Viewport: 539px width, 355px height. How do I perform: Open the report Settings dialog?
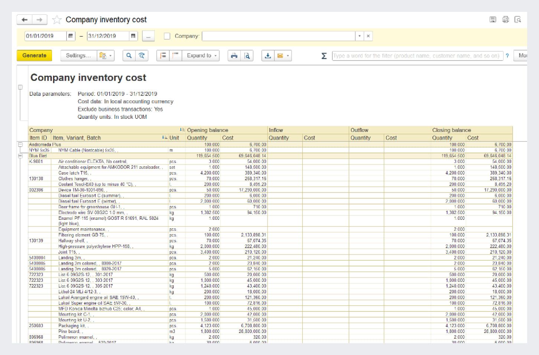[x=78, y=55]
